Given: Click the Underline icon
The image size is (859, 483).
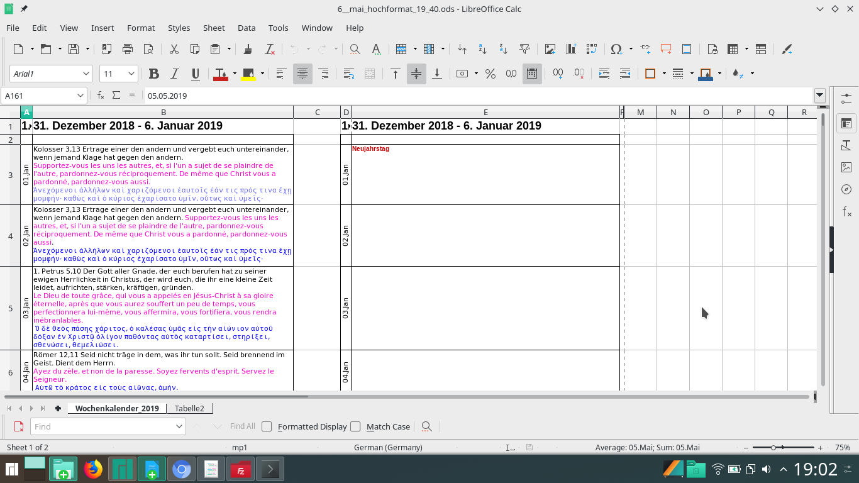Looking at the screenshot, I should (195, 74).
